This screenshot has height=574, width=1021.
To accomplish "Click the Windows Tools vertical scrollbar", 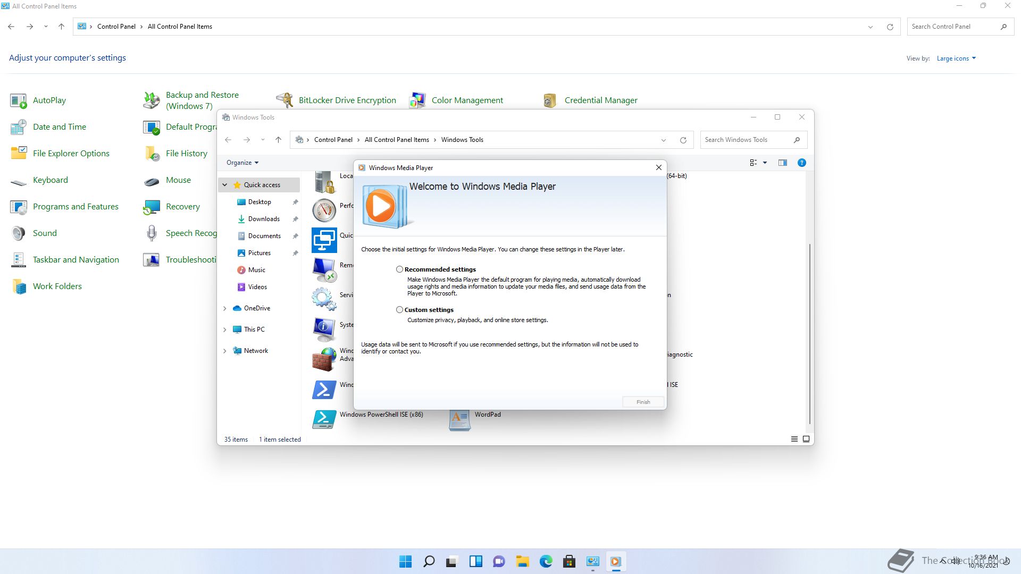I will coord(809,334).
